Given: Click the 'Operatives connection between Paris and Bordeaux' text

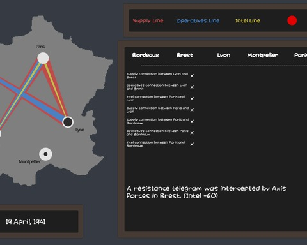Looking at the screenshot, I should (157, 133).
